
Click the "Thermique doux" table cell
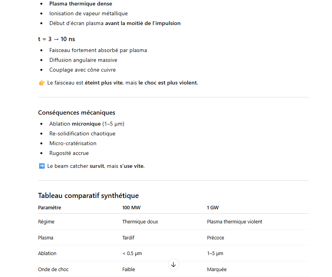pos(140,222)
